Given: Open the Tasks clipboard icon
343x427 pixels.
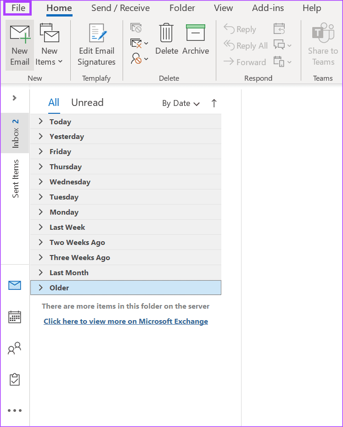Looking at the screenshot, I should [15, 379].
